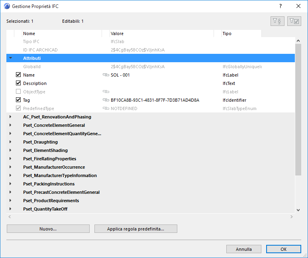
Task: Check the ObjectType attribute checkbox
Action: click(18, 91)
